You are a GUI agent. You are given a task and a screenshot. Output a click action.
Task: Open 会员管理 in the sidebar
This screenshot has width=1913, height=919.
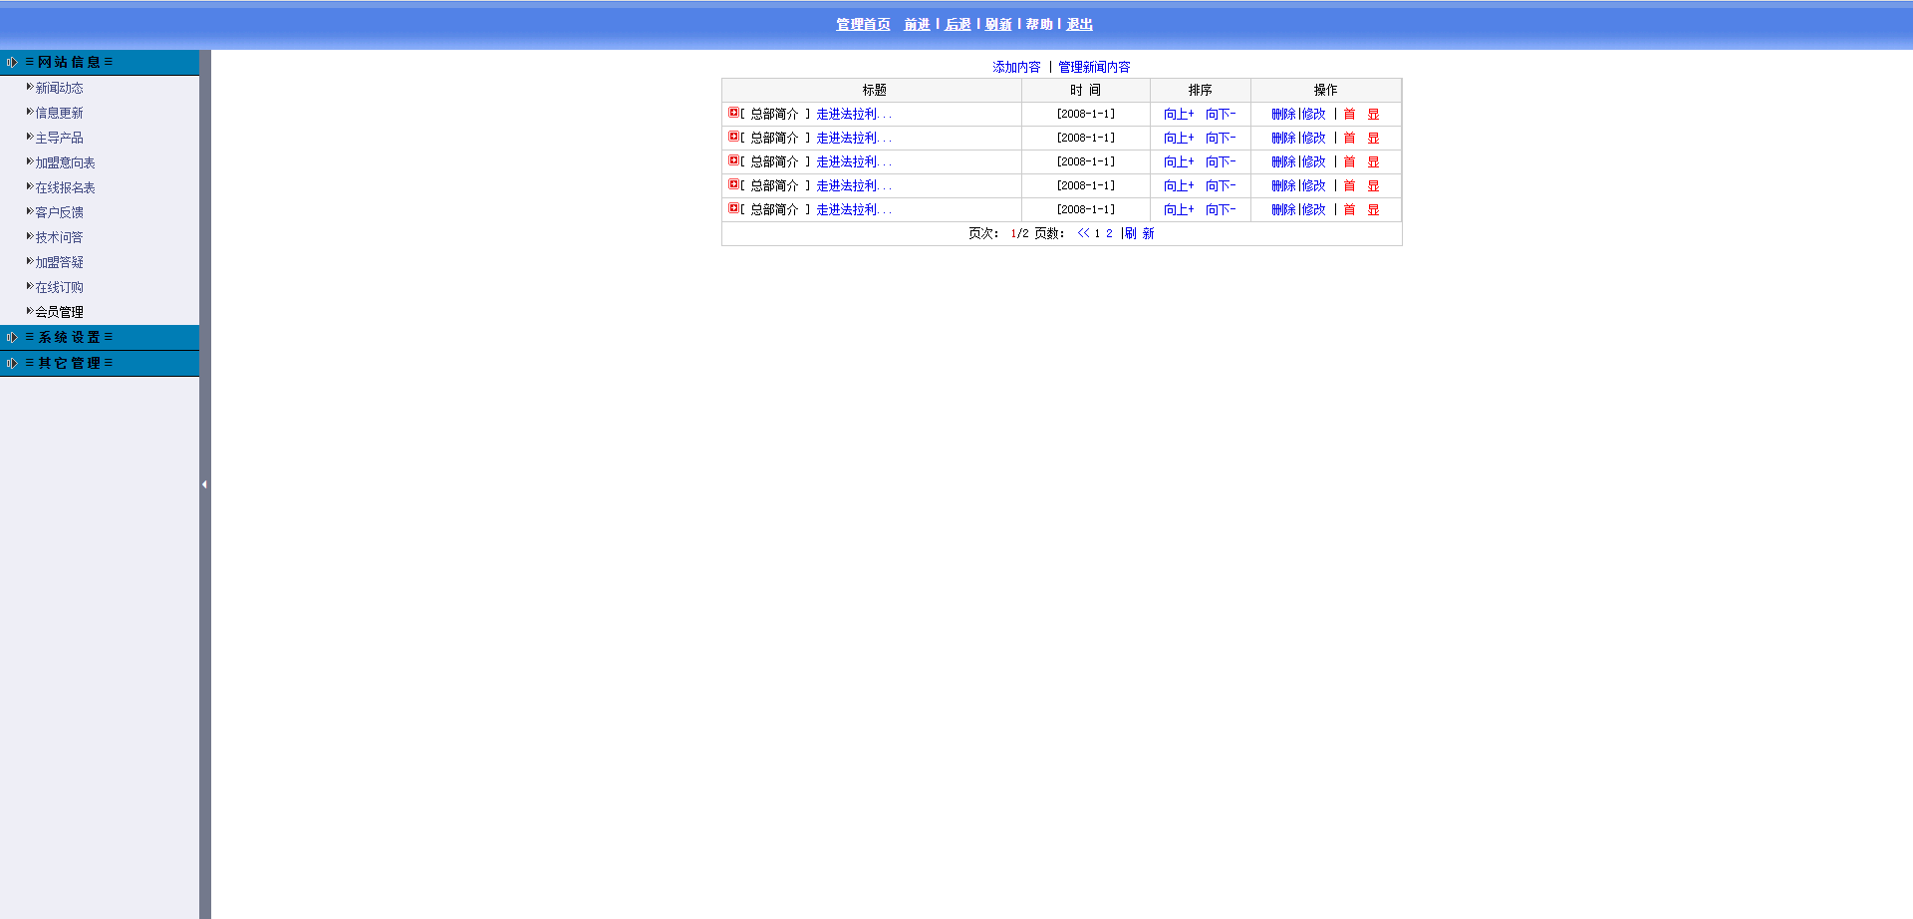tap(60, 312)
